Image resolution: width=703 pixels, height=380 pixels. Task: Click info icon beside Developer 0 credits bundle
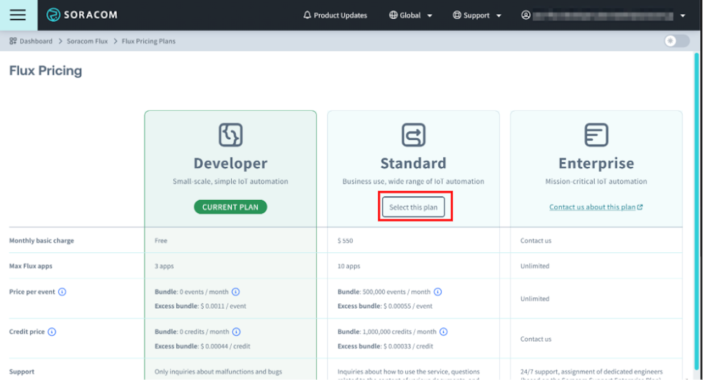click(236, 332)
